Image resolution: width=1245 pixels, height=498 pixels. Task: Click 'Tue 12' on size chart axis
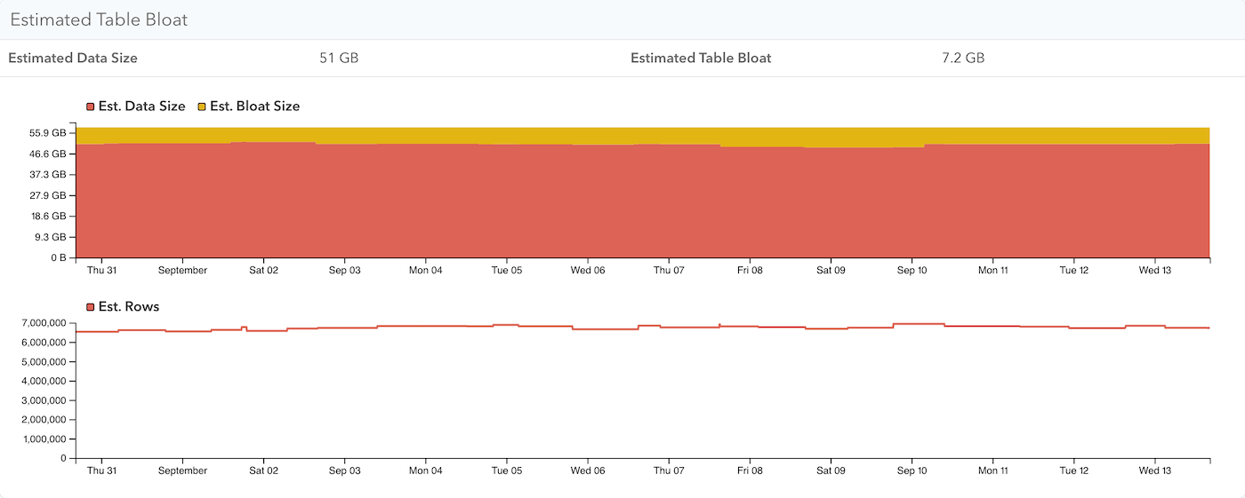(x=1073, y=271)
